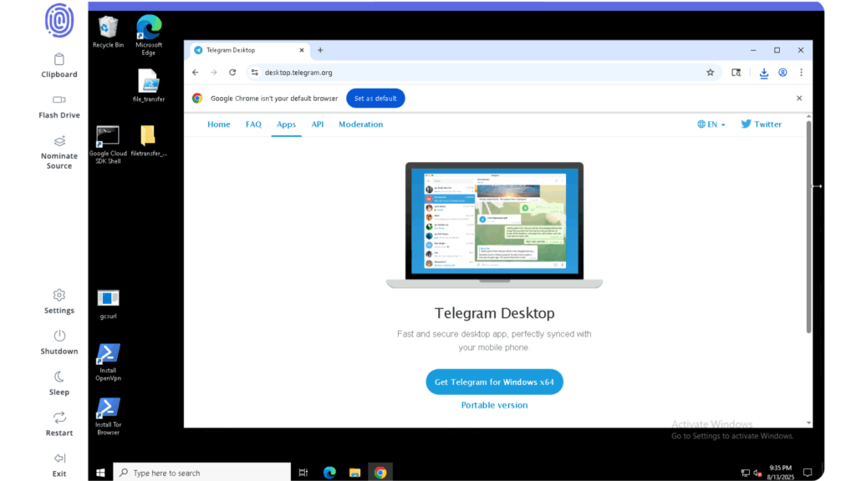
Task: View site information icon in address bar
Action: 254,73
